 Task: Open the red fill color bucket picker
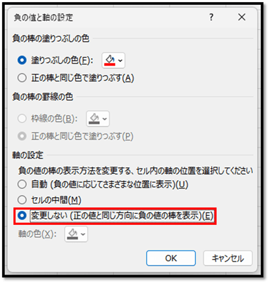click(110, 60)
